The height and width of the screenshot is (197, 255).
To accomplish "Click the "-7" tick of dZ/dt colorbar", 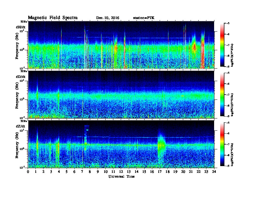I will tap(228, 144).
